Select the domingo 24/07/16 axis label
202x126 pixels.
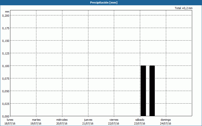pyautogui.click(x=166, y=121)
